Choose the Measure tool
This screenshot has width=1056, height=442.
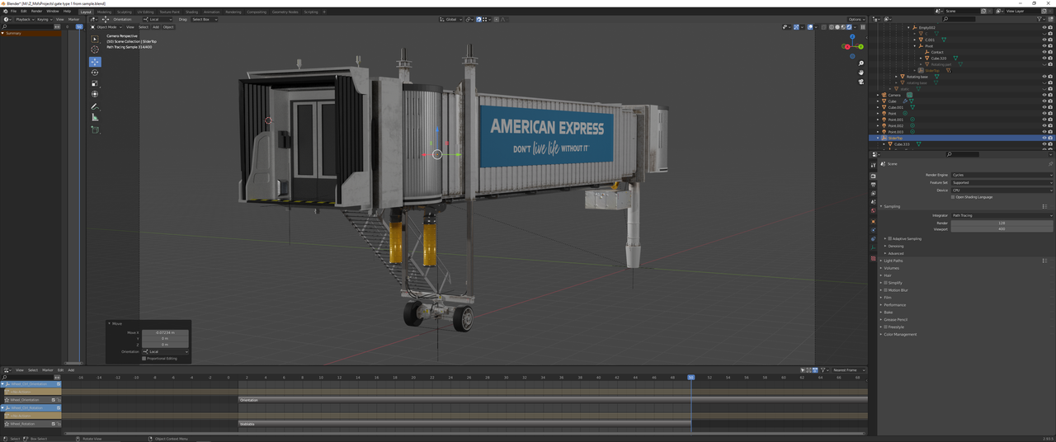(x=95, y=117)
